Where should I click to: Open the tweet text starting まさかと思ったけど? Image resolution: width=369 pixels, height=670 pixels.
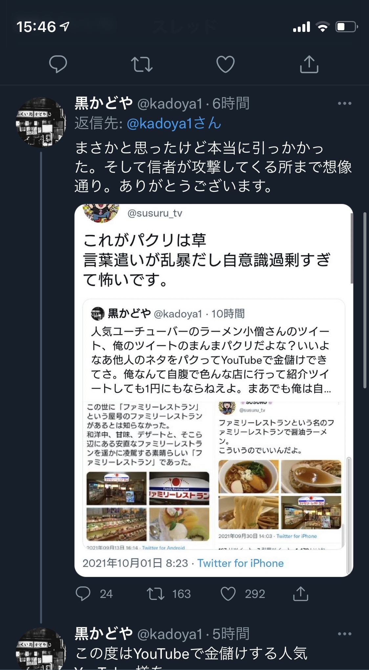tap(213, 167)
